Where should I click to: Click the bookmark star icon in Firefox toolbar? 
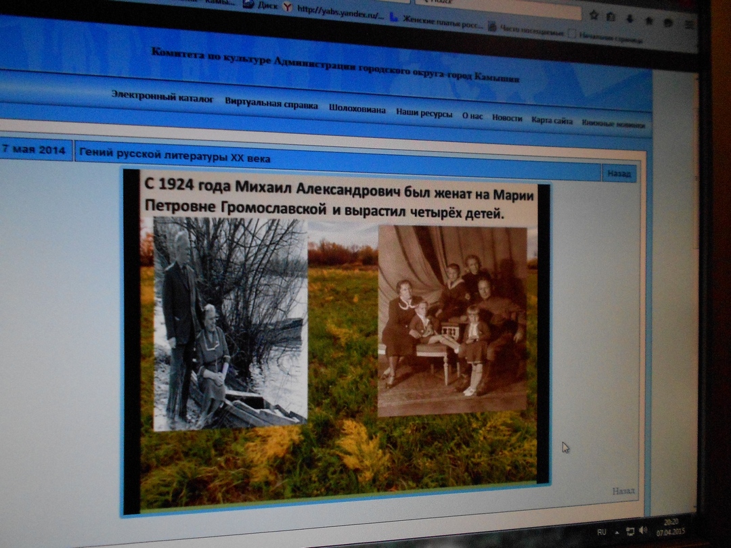[594, 15]
